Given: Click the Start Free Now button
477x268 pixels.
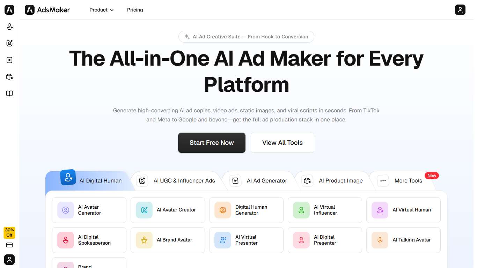Looking at the screenshot, I should pos(212,143).
